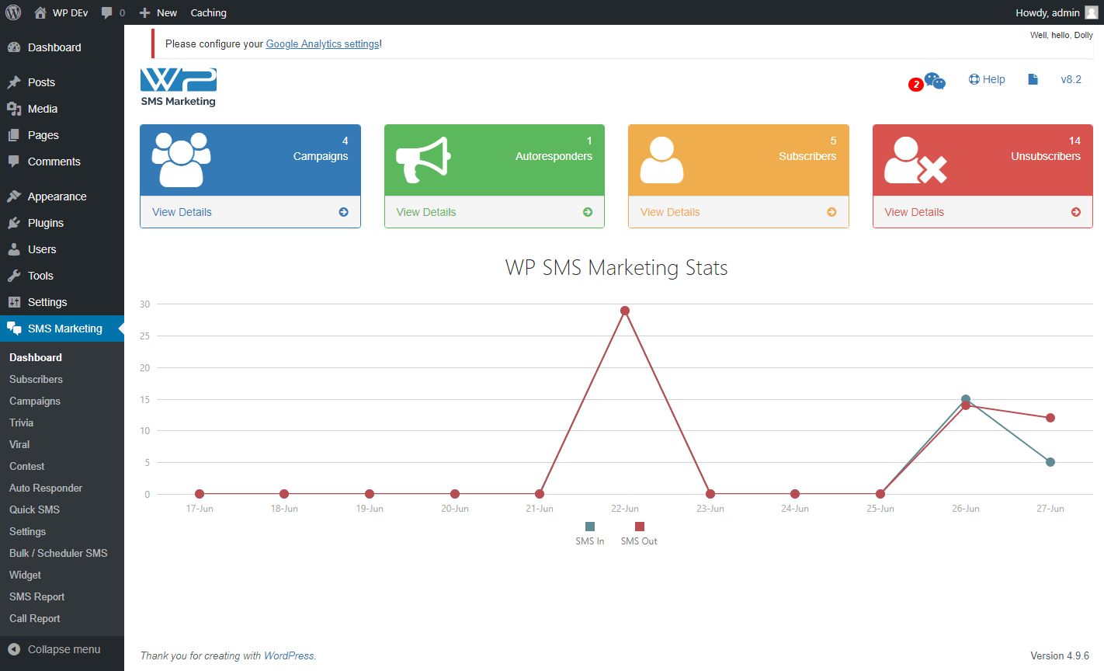Screen dimensions: 1104x671
Task: Open the Call Report submenu item
Action: tap(35, 618)
